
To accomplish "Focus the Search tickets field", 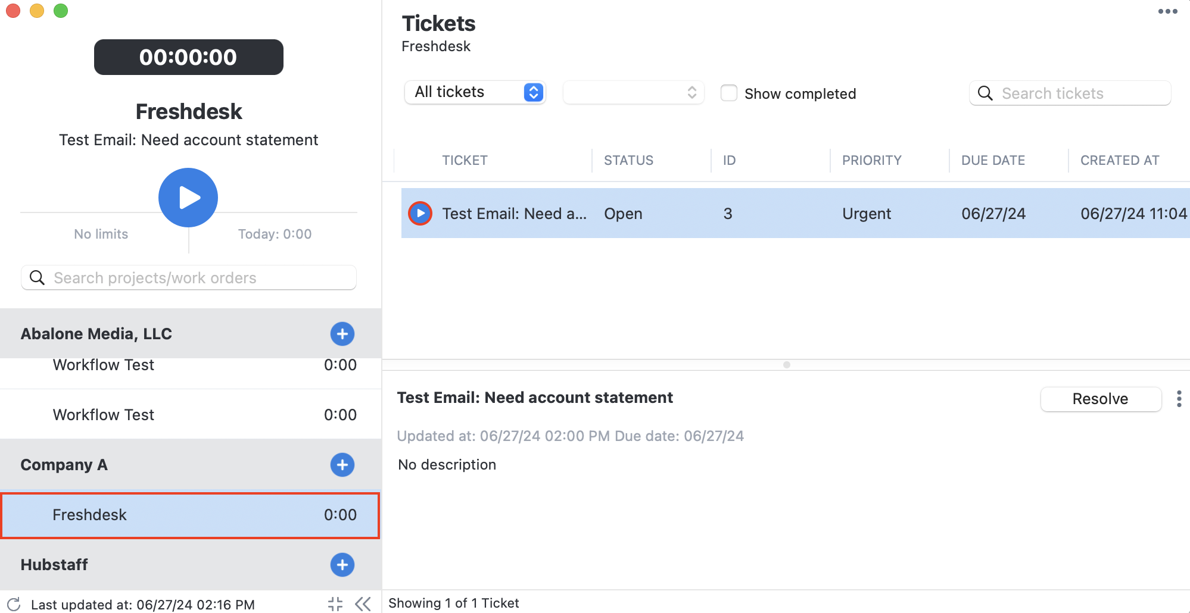I will pos(1070,93).
